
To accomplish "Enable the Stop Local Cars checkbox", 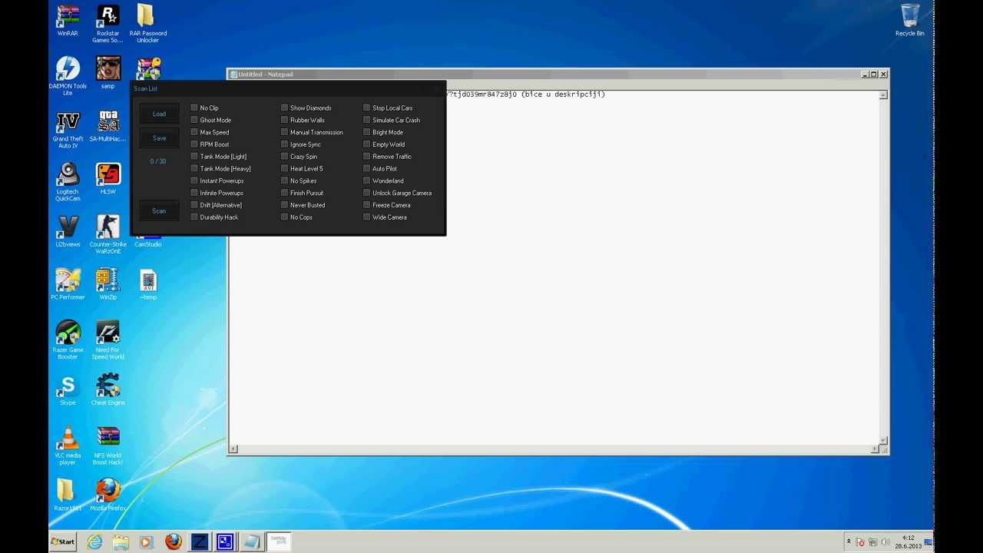I will tap(366, 108).
